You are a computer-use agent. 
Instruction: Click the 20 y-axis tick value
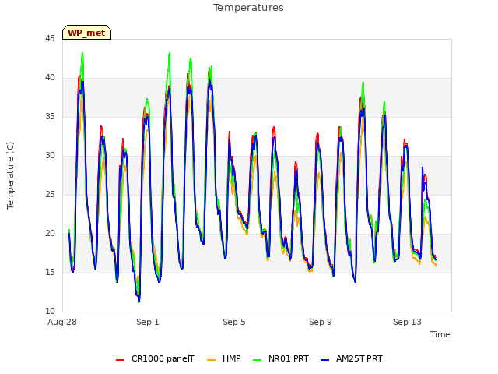50,234
